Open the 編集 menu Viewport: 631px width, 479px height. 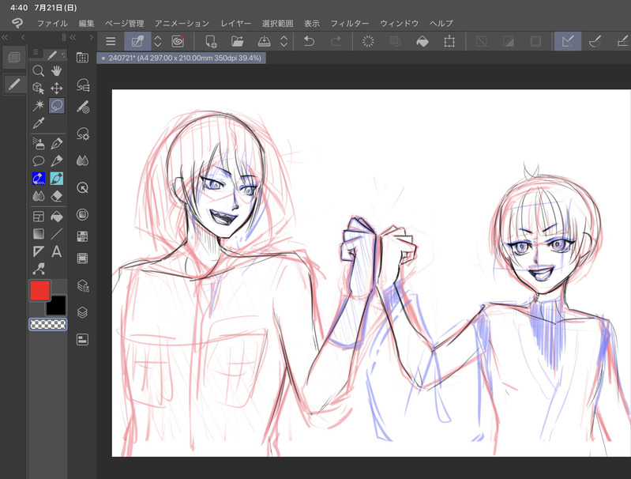86,24
